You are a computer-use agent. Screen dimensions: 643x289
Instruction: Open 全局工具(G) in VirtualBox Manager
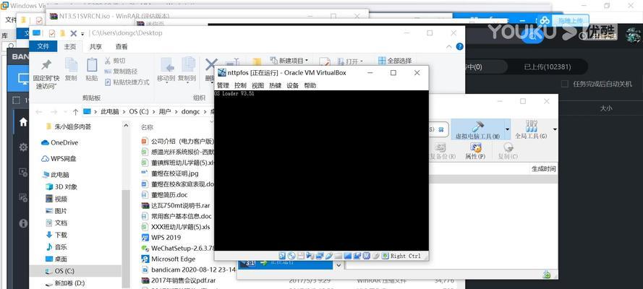531,130
